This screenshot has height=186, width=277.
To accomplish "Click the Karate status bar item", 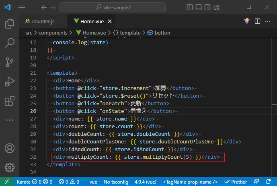I will coord(35,182).
